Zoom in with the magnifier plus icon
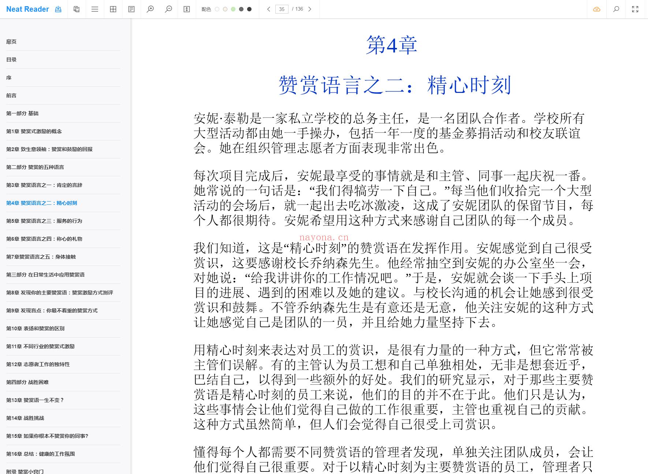 point(150,9)
